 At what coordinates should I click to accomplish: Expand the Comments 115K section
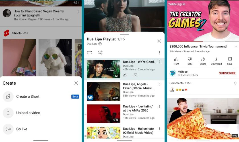click(x=235, y=83)
